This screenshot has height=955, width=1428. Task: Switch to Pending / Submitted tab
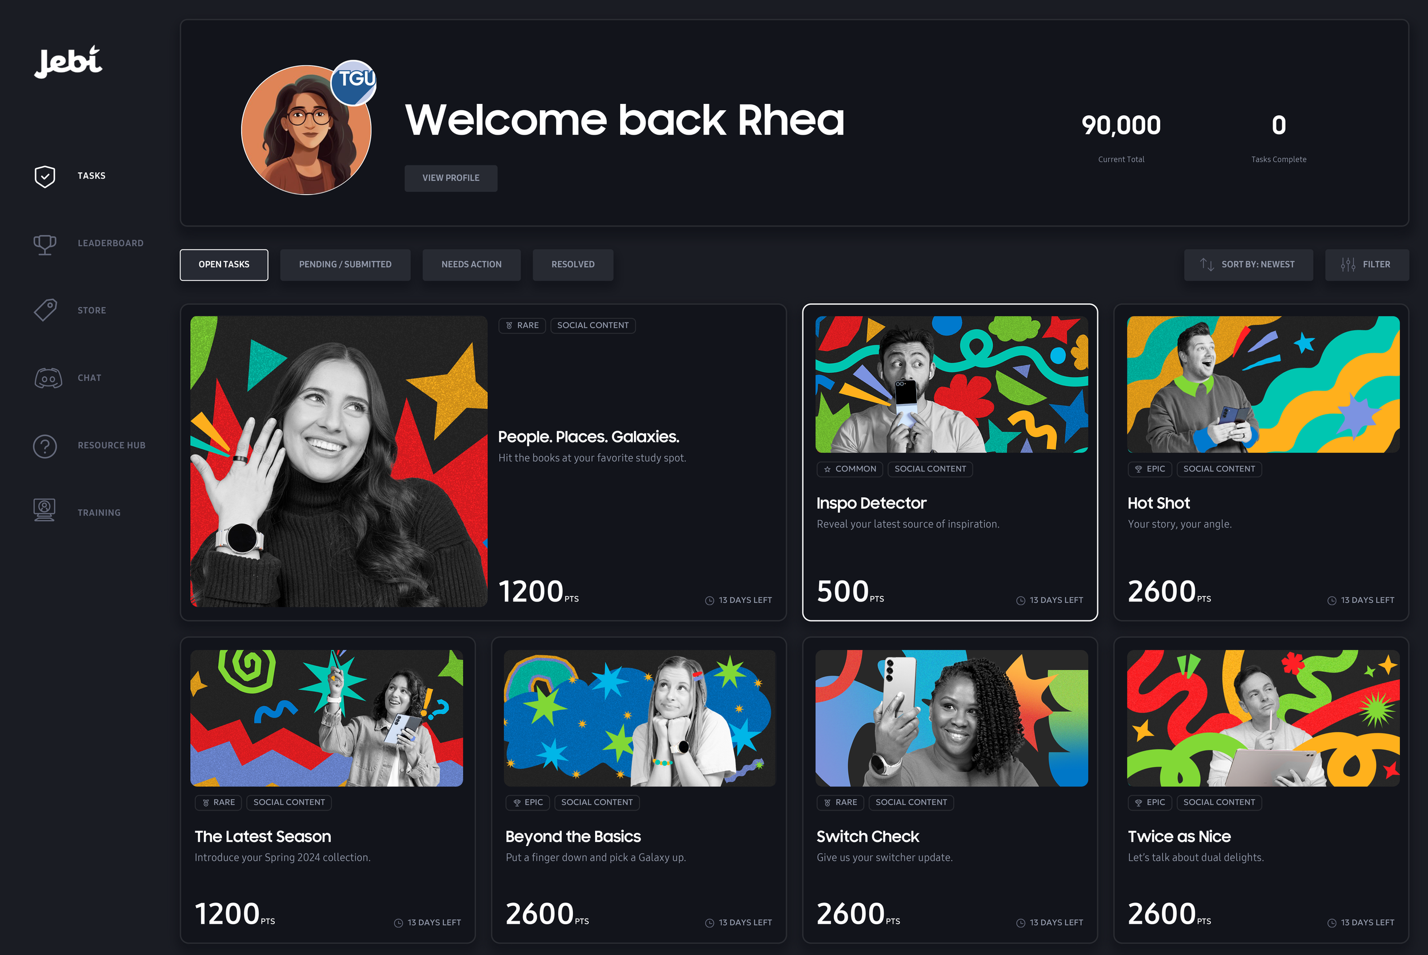(x=345, y=265)
